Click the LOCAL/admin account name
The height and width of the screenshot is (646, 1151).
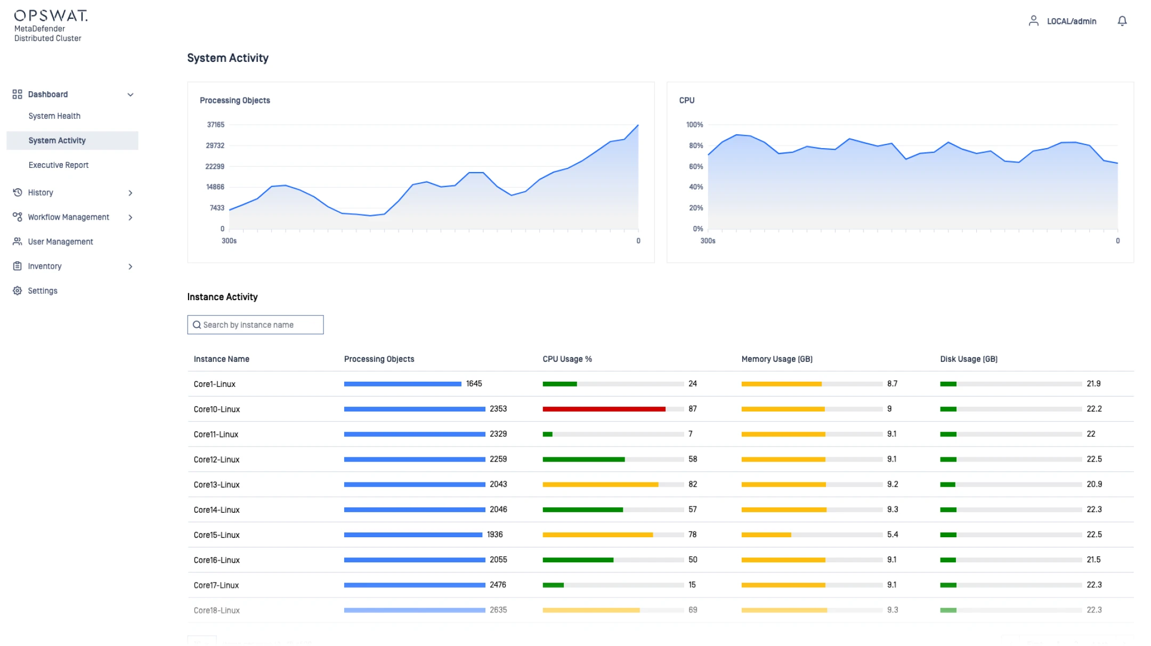pos(1071,21)
